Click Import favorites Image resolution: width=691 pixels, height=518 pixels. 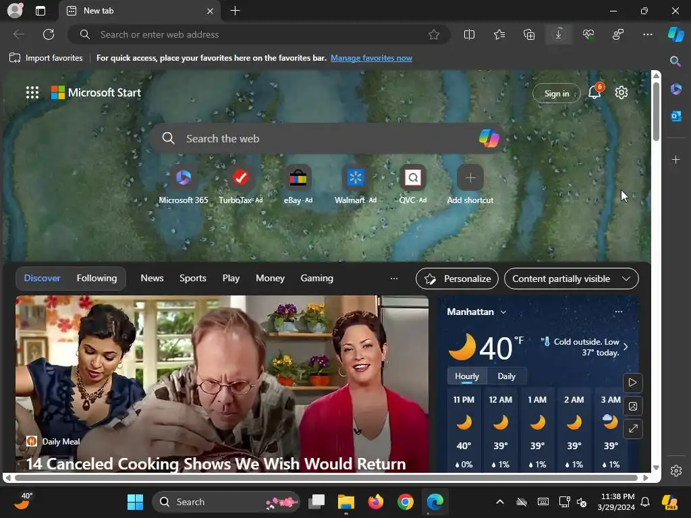[x=46, y=58]
